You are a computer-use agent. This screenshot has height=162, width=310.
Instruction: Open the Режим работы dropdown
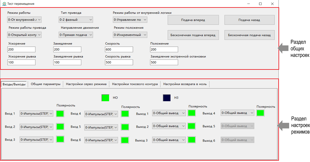pyautogui.click(x=24, y=20)
